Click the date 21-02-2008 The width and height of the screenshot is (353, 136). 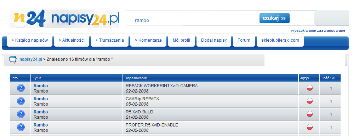[x=137, y=117]
